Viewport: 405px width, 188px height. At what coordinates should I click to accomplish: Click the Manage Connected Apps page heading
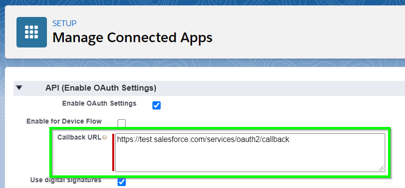tap(132, 37)
